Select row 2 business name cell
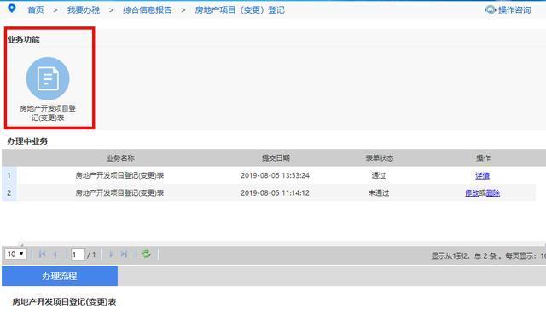The image size is (546, 326). 119,192
